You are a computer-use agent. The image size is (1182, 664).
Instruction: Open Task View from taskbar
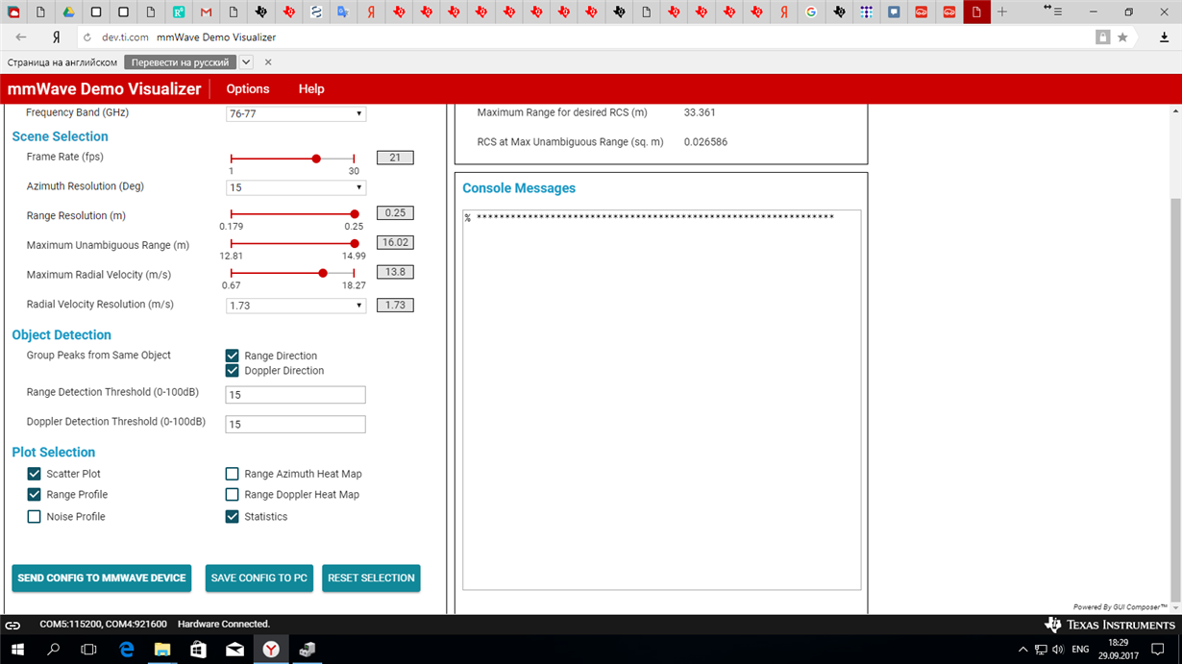89,650
